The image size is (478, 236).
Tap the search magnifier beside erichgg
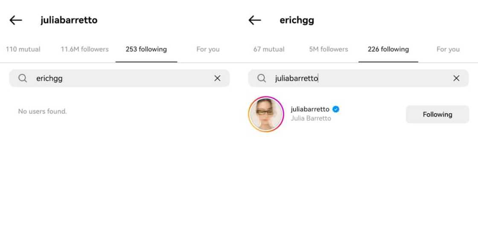tap(23, 79)
